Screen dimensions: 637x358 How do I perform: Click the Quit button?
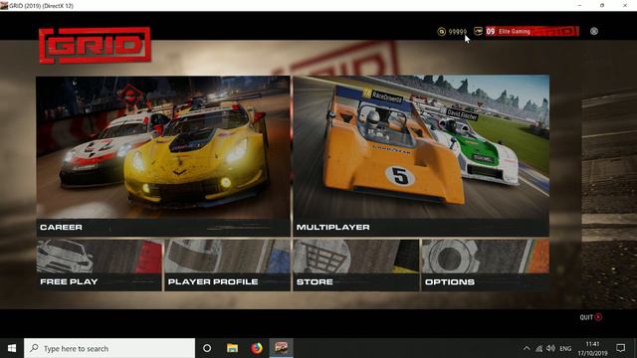[x=590, y=317]
